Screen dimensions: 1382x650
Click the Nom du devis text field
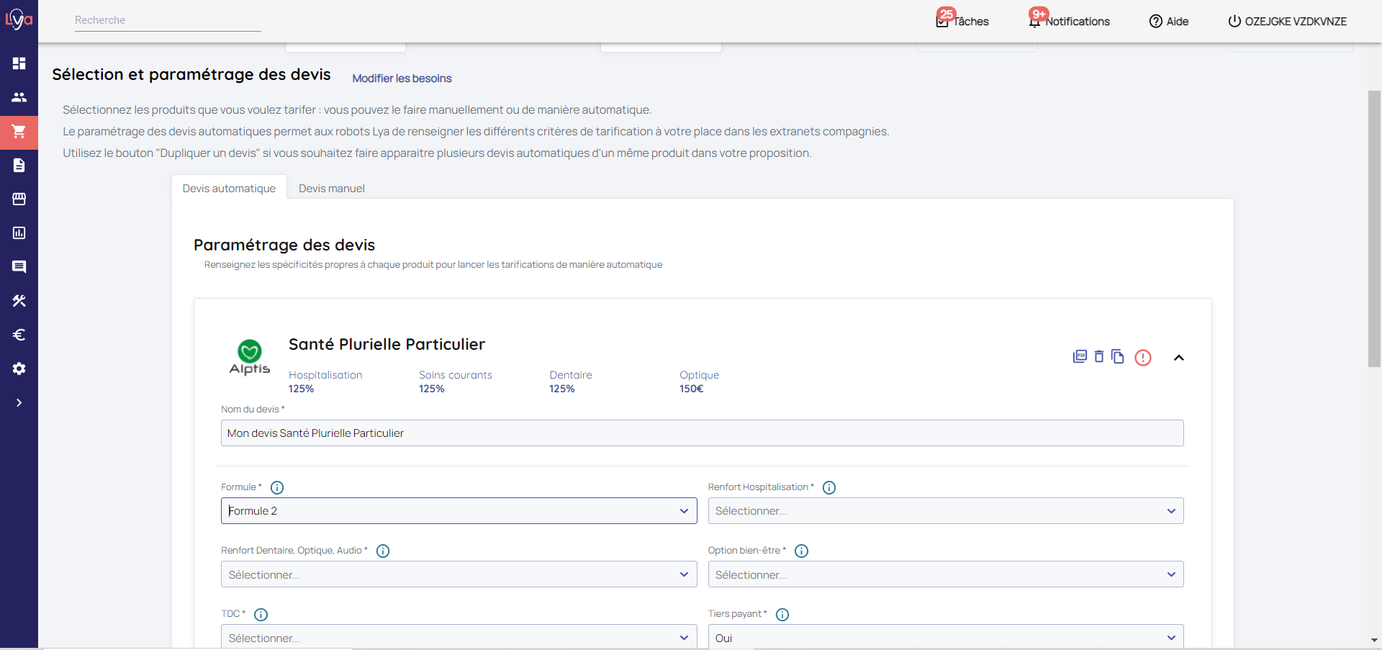[x=702, y=433]
